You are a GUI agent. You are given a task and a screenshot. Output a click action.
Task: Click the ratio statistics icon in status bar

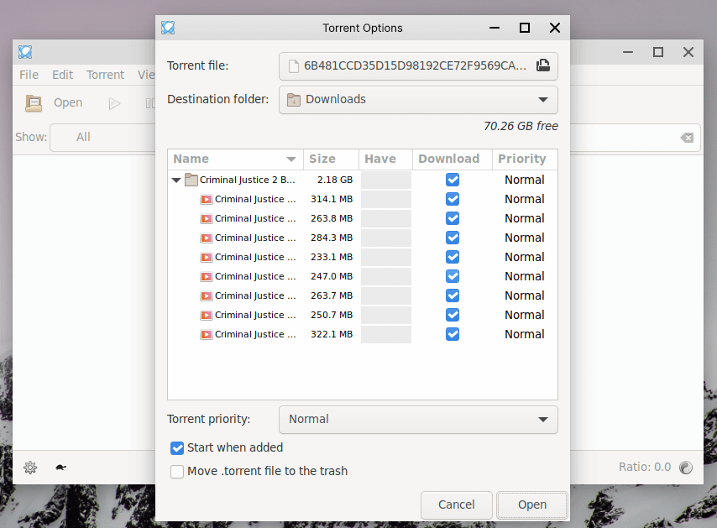tap(686, 468)
